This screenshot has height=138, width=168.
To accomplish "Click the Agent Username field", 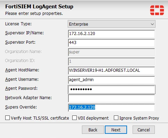I will click(x=111, y=80).
